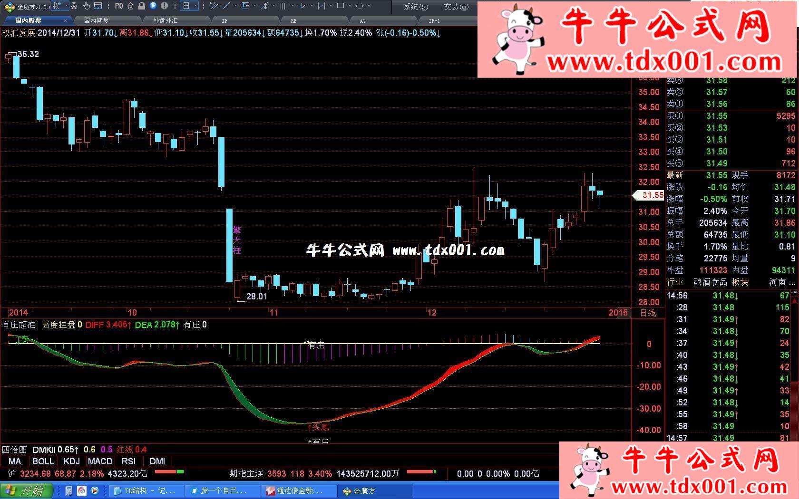Image resolution: width=799 pixels, height=499 pixels.
Task: Click the 权 adjustment mode icon
Action: (57, 6)
